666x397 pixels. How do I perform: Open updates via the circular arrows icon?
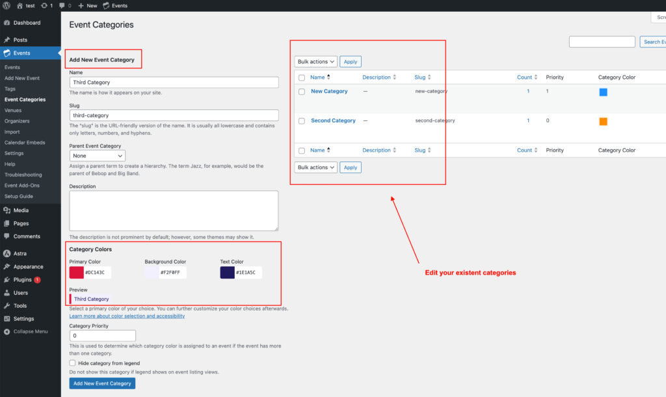(46, 5)
